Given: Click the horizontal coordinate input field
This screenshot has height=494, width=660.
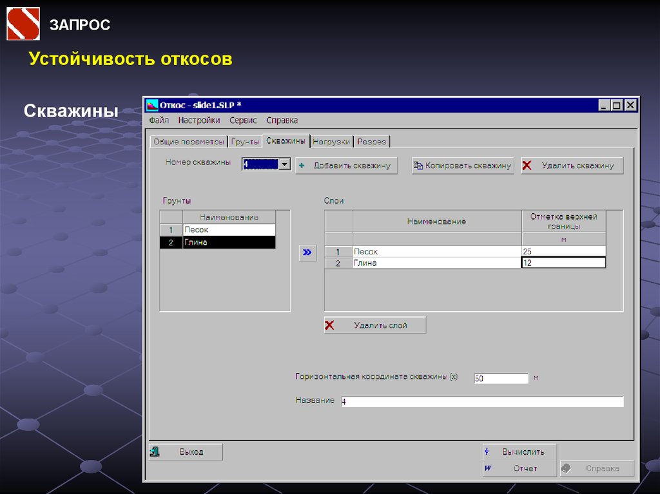Looking at the screenshot, I should pos(501,379).
